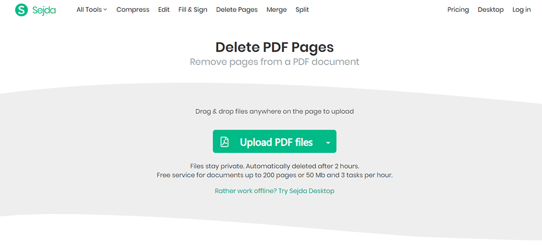Click the Remove pages from PDF subtitle
This screenshot has height=245, width=542.
point(274,62)
